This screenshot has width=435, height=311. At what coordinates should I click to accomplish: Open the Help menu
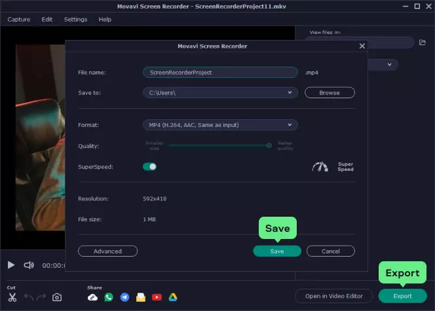pos(105,20)
